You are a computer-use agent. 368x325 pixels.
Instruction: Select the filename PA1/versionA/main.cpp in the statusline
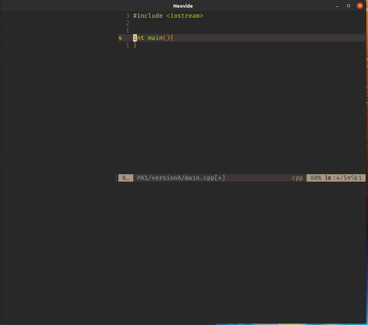pos(175,178)
